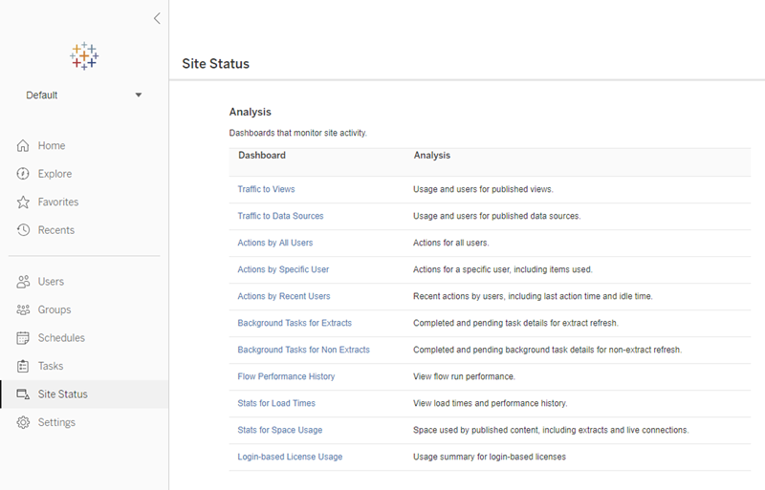
Task: Click the Groups icon in sidebar
Action: (x=23, y=310)
